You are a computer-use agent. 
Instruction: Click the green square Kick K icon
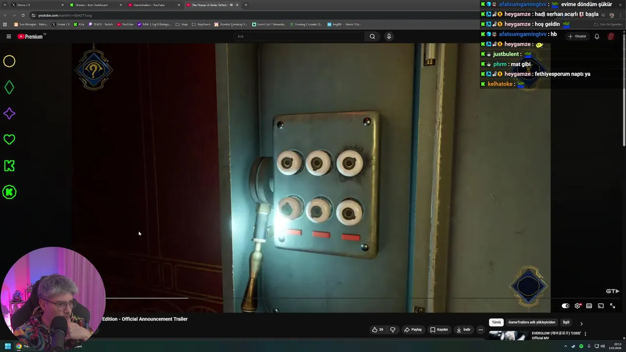9,166
